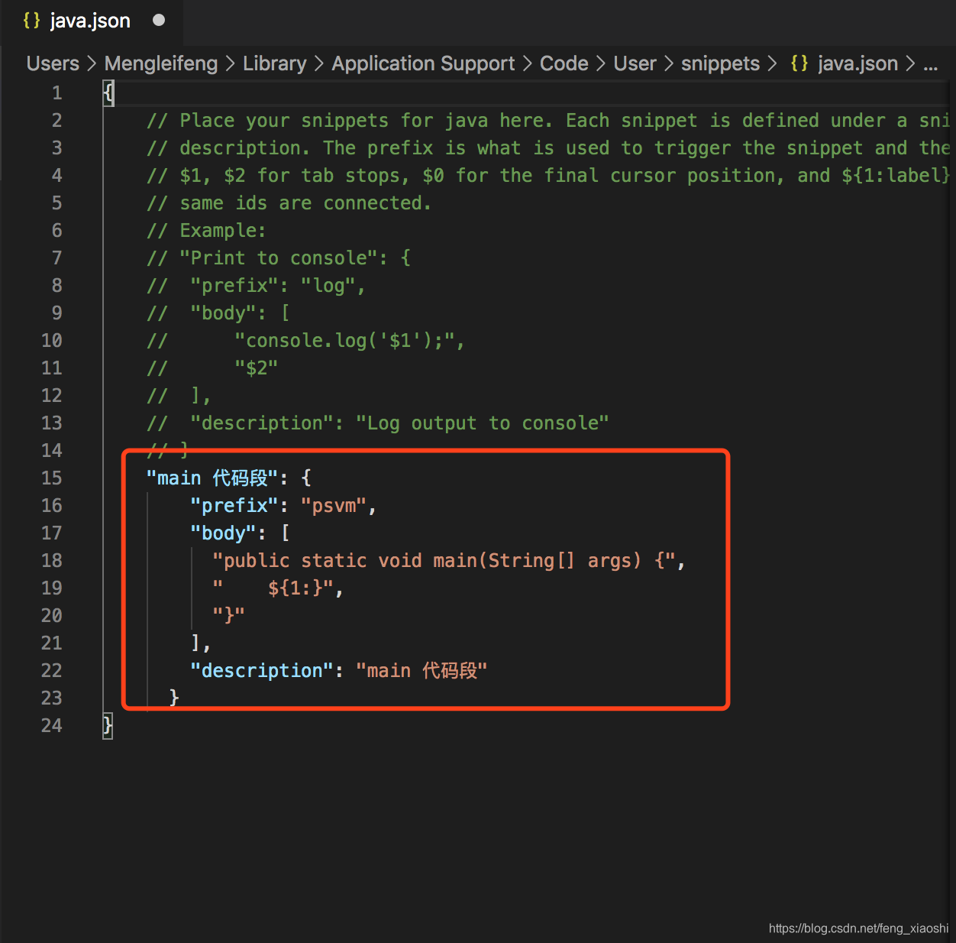956x943 pixels.
Task: Click the comment on line 4 about tab stops
Action: [547, 176]
